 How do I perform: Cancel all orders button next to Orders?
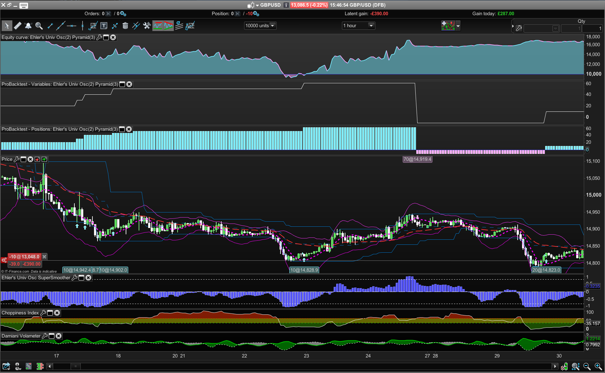click(x=109, y=14)
